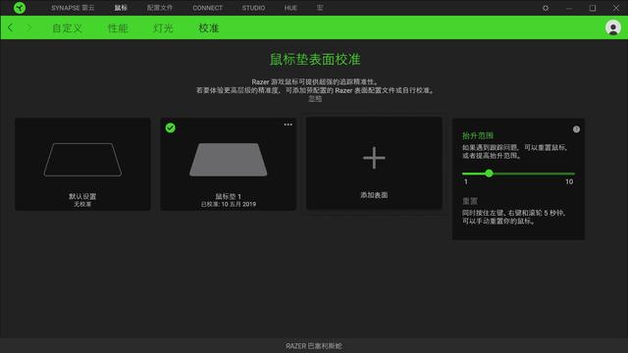Open the three-dot menu on 鼠标垫 1

288,125
